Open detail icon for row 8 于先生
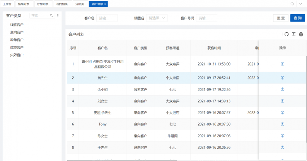Screen dimensions: 307x161 point(282,148)
